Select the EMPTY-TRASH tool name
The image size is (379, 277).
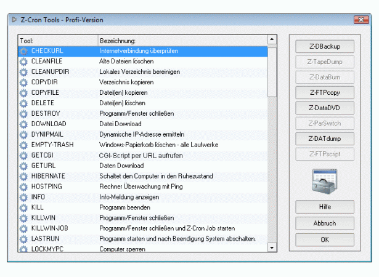(52, 145)
